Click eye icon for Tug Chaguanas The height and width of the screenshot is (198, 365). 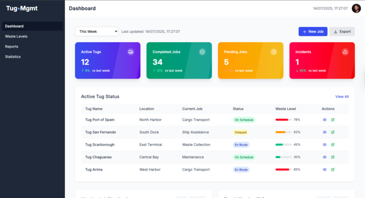click(324, 157)
